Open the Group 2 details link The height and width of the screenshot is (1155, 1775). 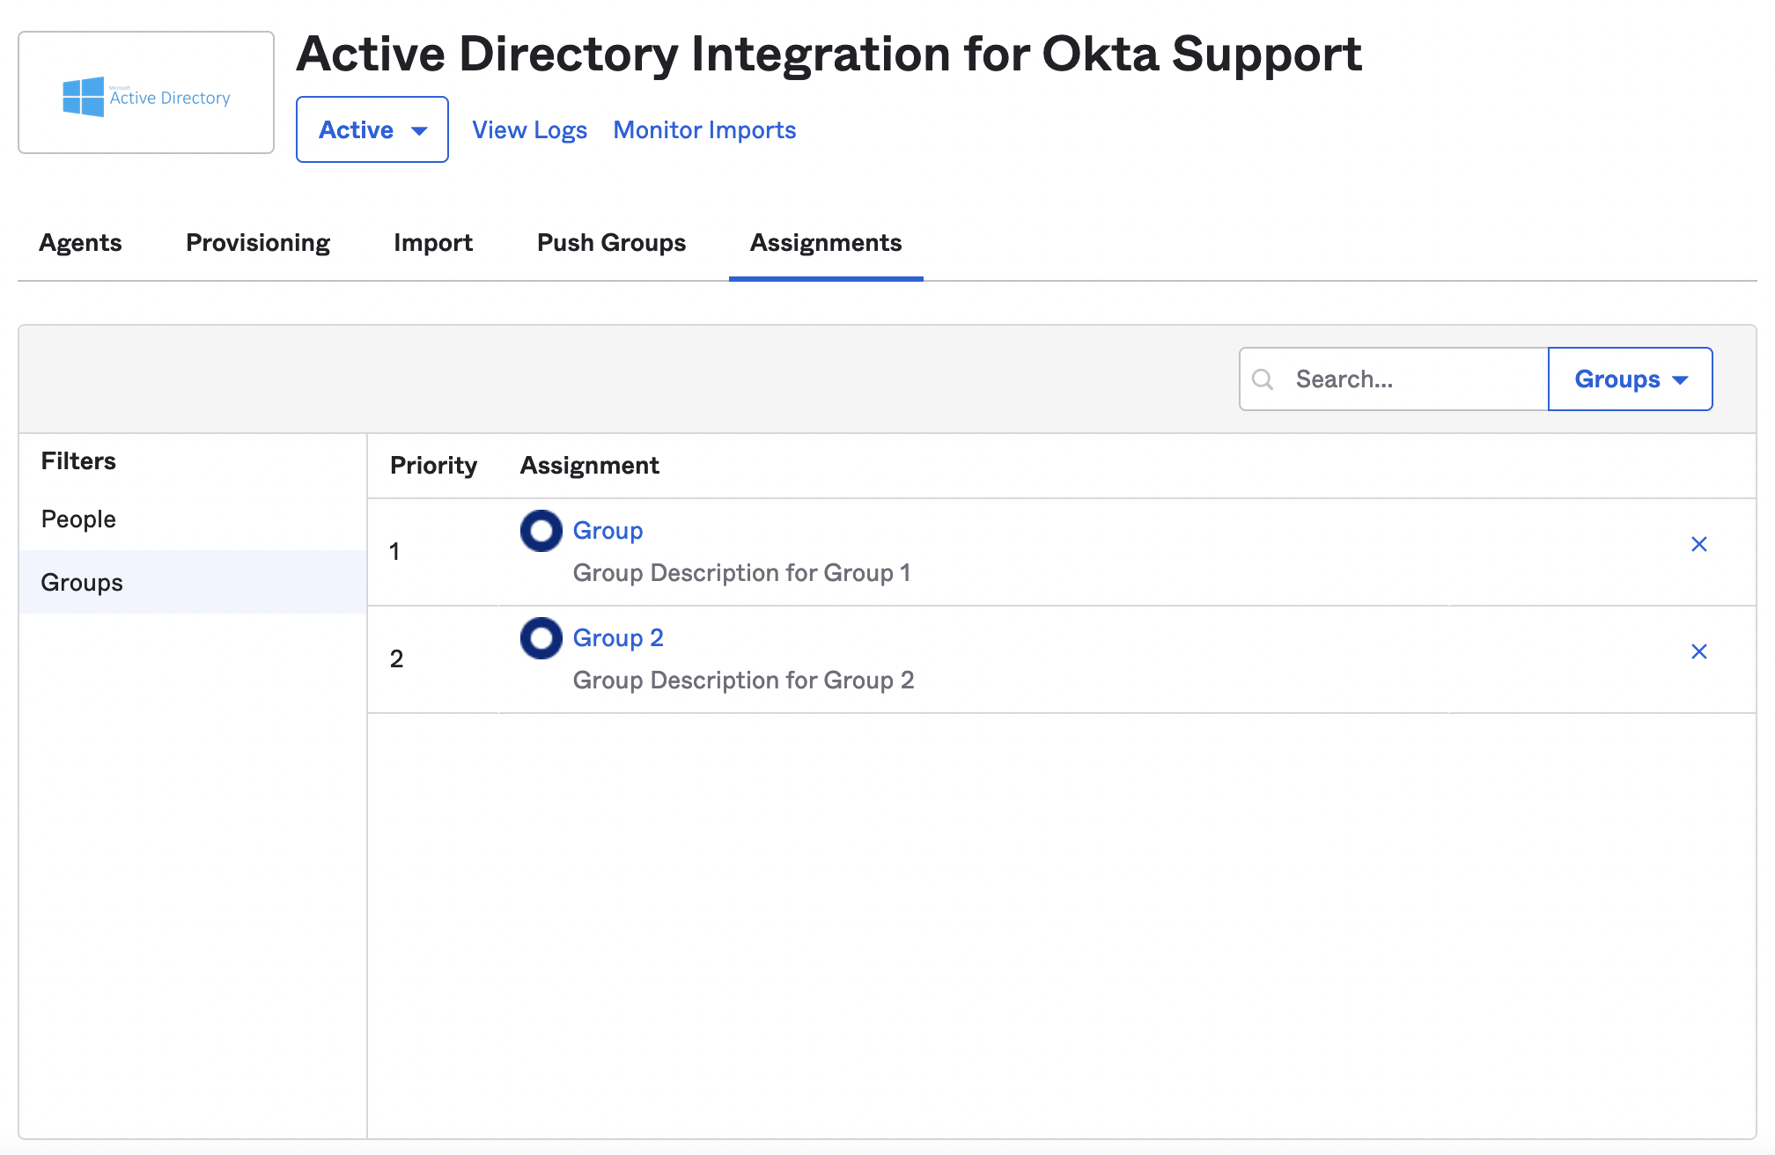coord(618,637)
